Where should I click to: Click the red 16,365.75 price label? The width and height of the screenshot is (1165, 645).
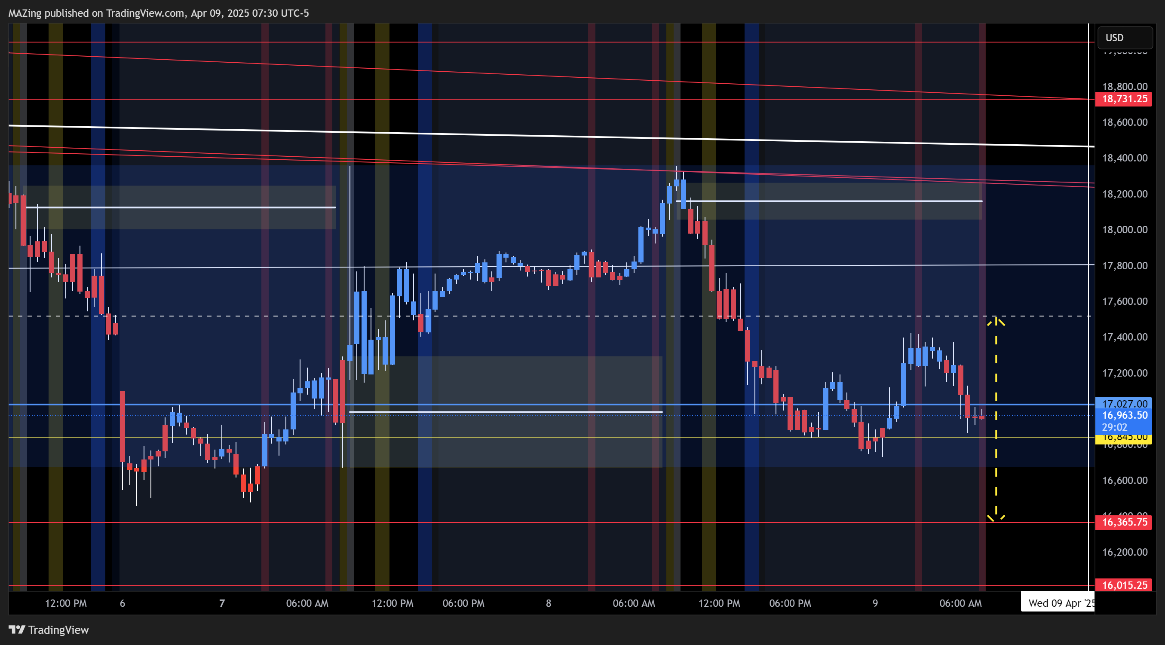(1123, 523)
